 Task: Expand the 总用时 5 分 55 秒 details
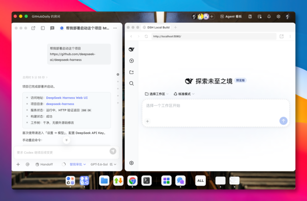click(x=35, y=77)
